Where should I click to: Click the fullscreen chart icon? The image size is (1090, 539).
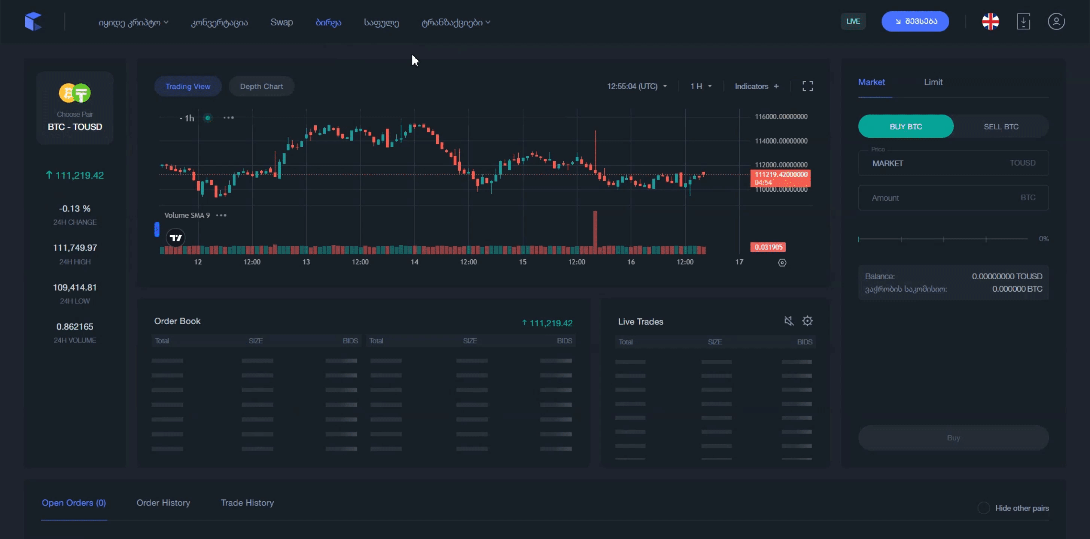tap(807, 86)
